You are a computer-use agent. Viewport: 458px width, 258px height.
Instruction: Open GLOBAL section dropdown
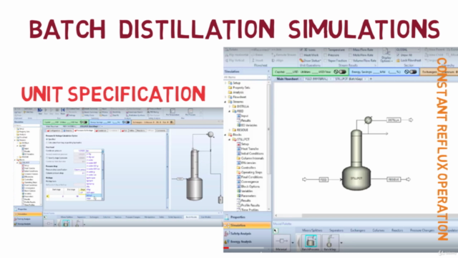407,49
